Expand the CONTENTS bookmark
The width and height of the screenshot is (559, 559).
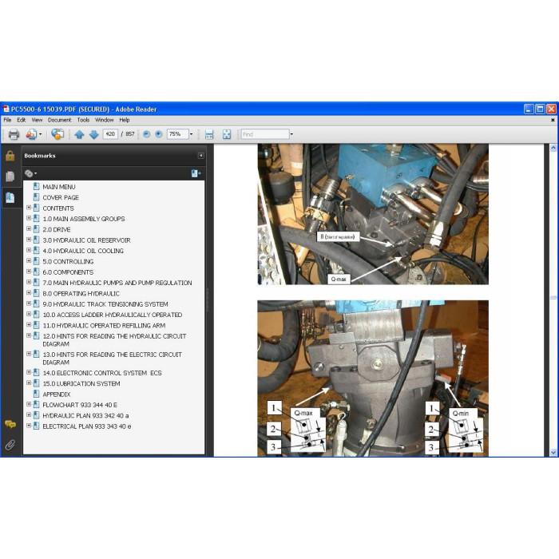(x=29, y=208)
